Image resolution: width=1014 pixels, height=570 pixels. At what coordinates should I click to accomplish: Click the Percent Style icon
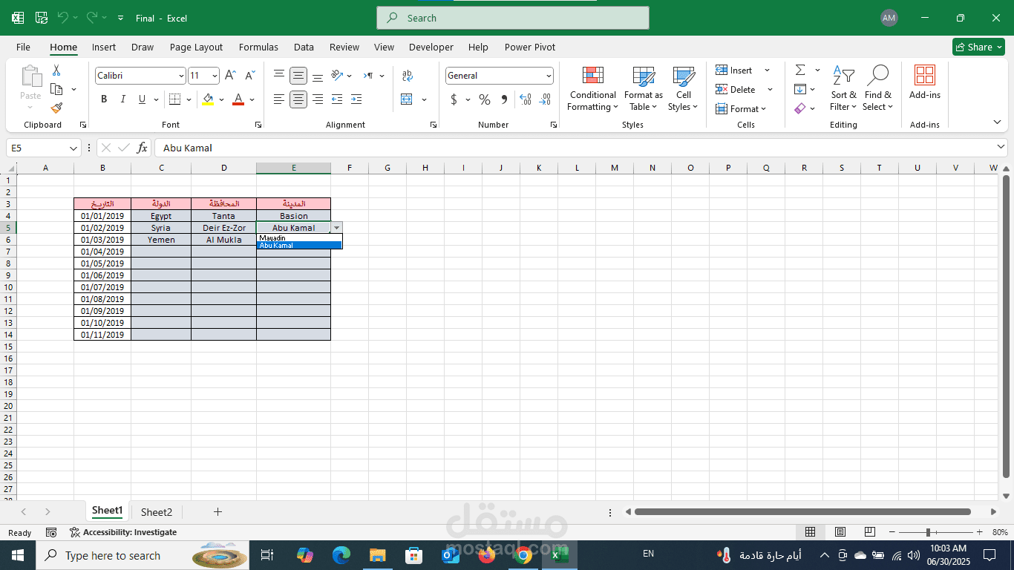485,99
